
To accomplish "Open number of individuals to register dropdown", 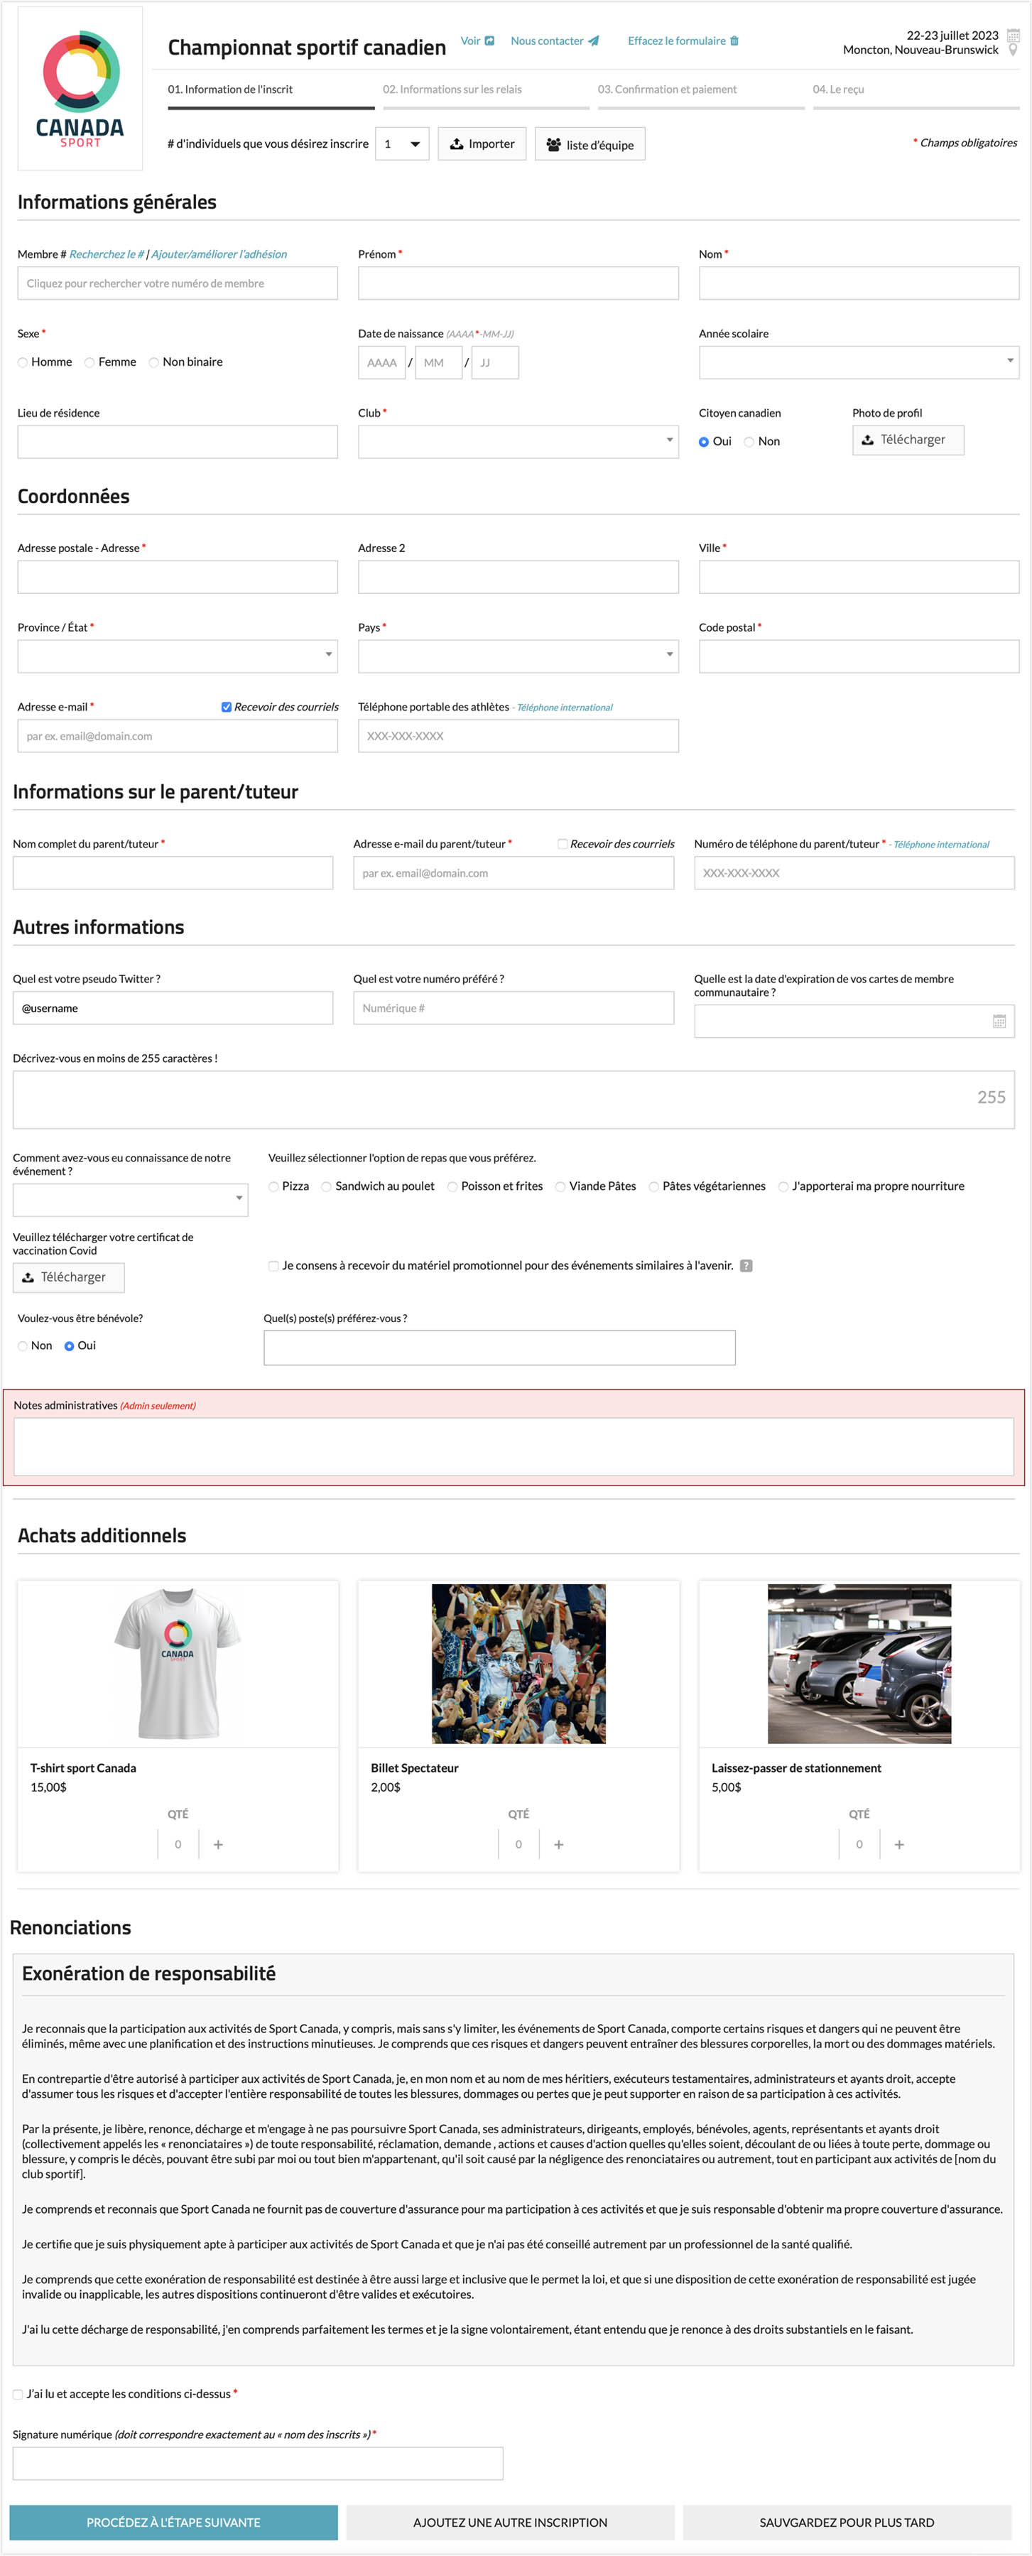I will click(x=402, y=144).
